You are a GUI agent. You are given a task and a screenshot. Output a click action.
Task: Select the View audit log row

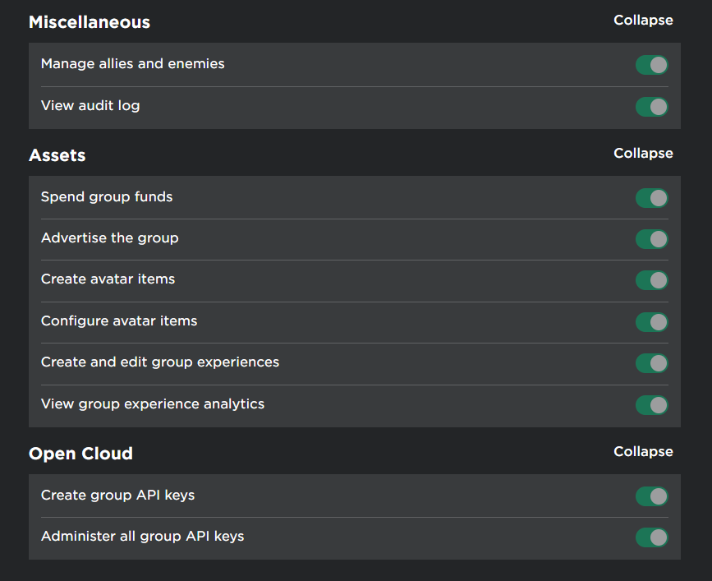pyautogui.click(x=90, y=106)
